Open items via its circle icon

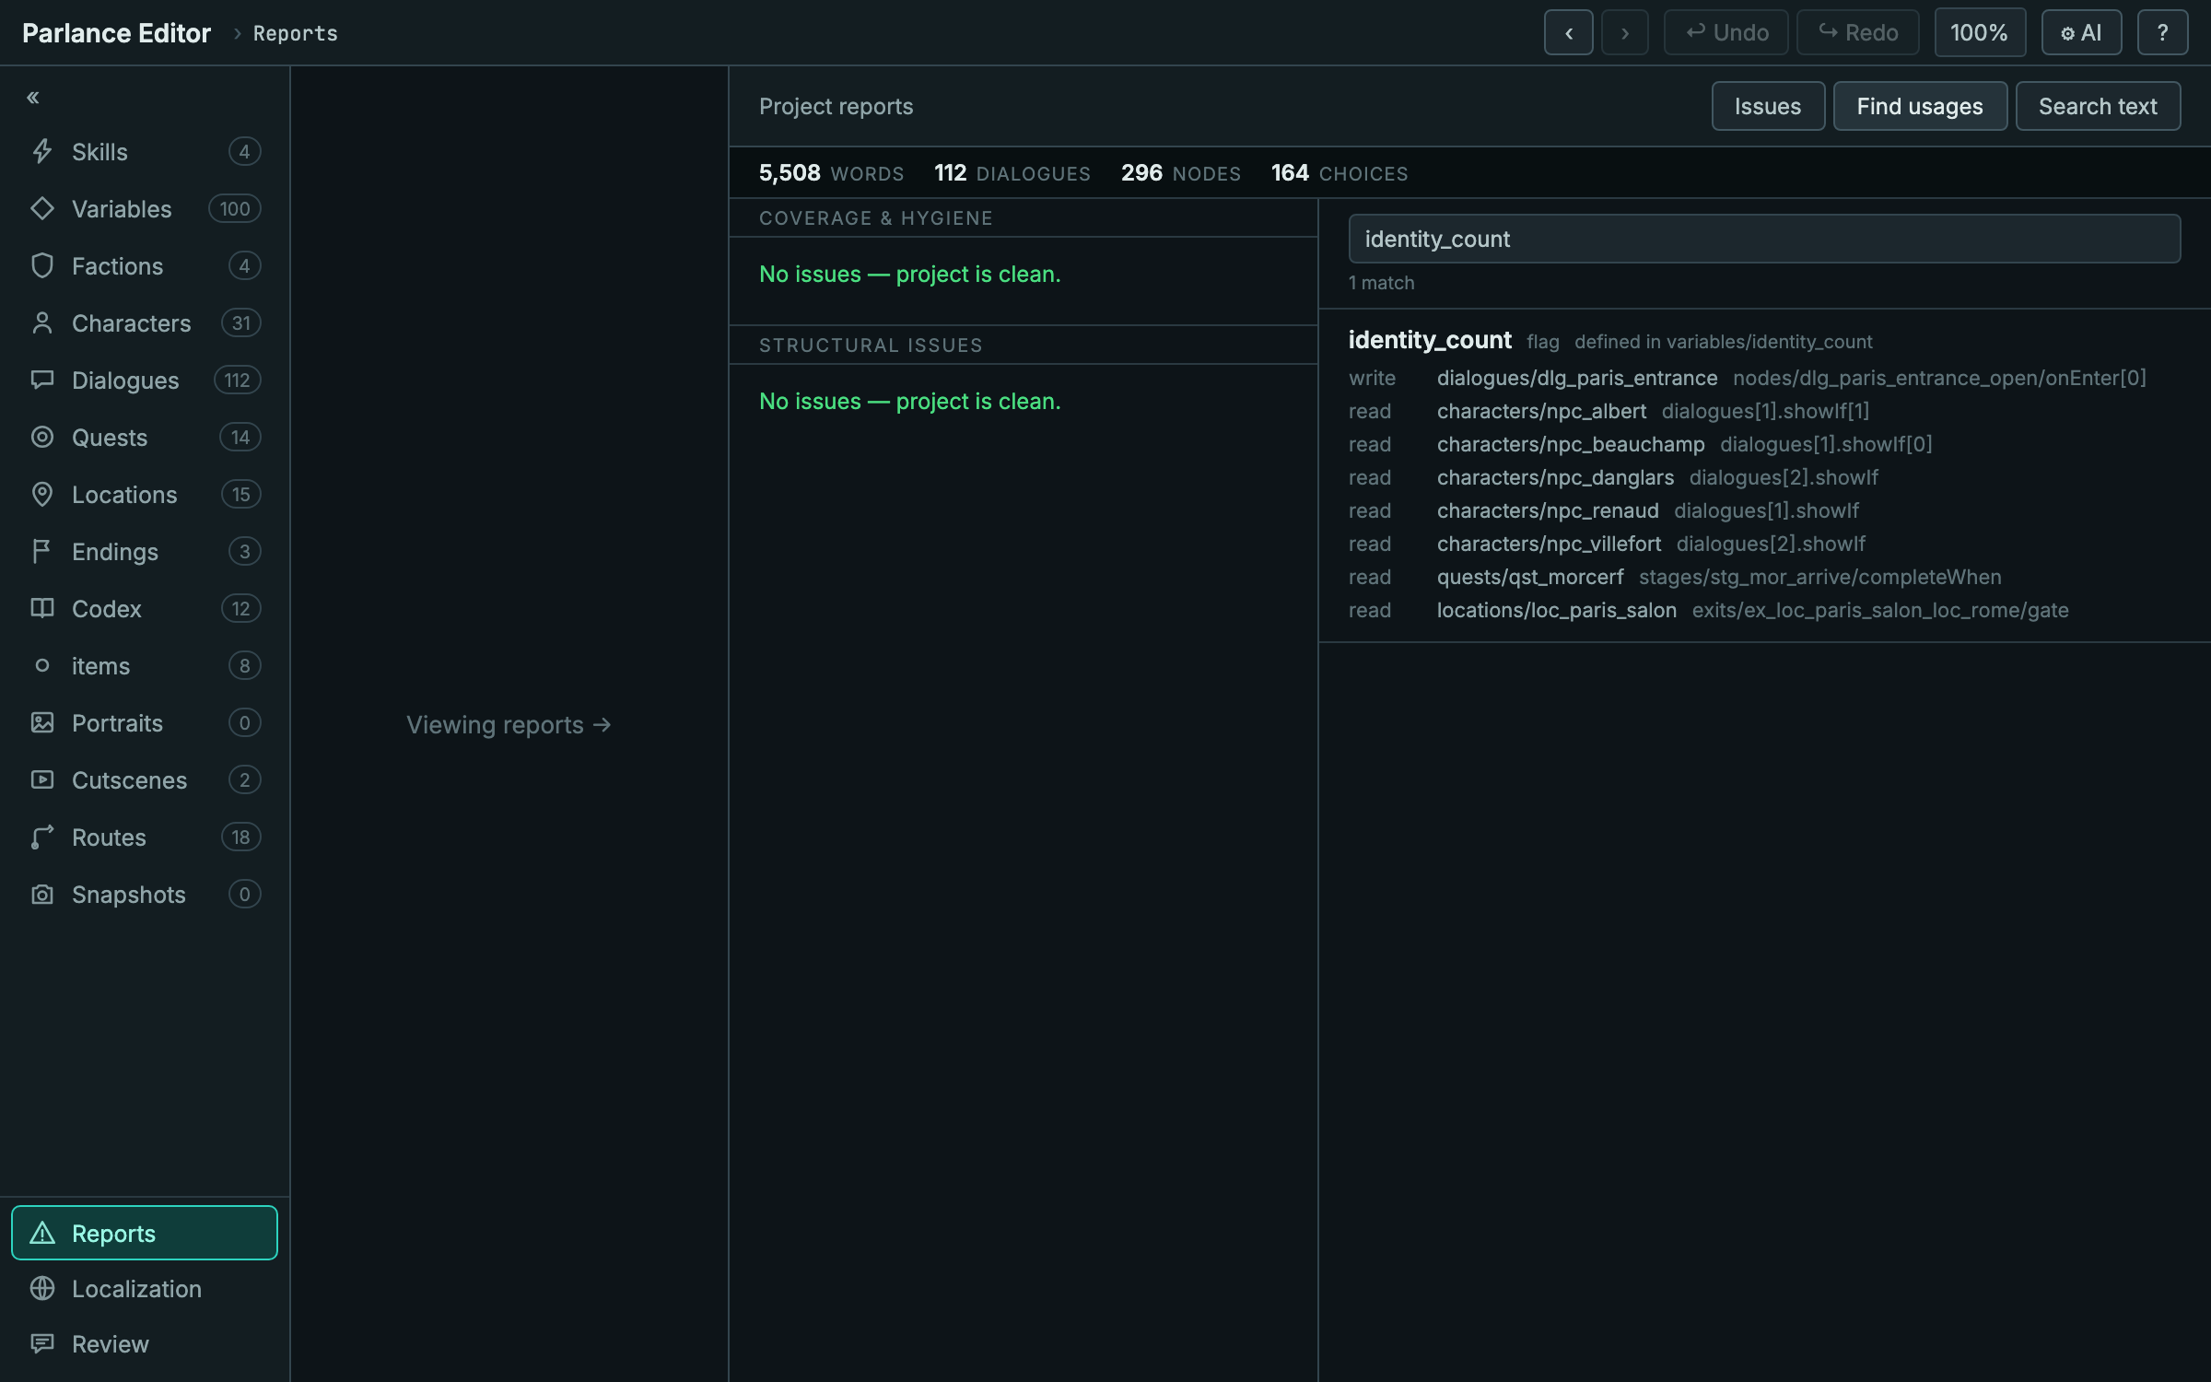pyautogui.click(x=42, y=665)
